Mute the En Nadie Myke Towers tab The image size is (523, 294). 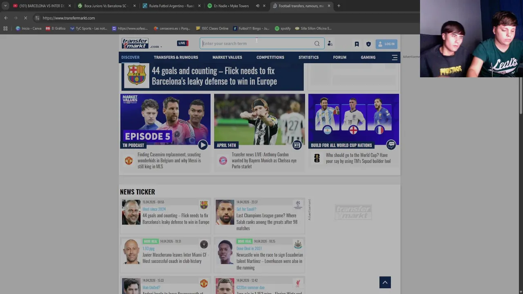(x=257, y=6)
